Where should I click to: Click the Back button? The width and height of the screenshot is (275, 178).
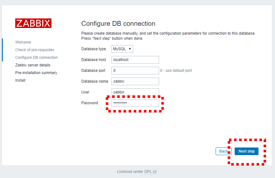pos(223,151)
